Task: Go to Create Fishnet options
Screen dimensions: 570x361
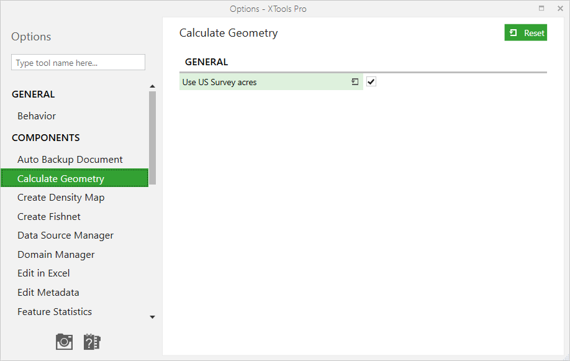Action: [48, 216]
